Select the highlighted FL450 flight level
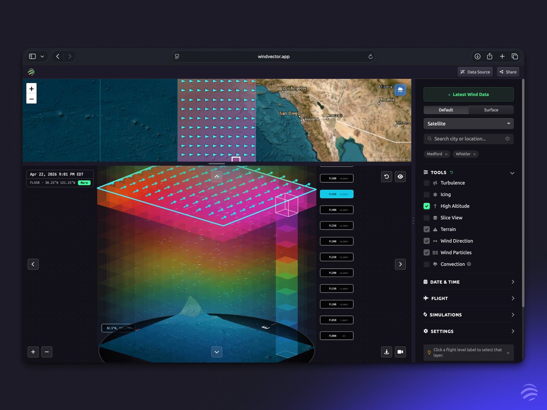 [336, 194]
